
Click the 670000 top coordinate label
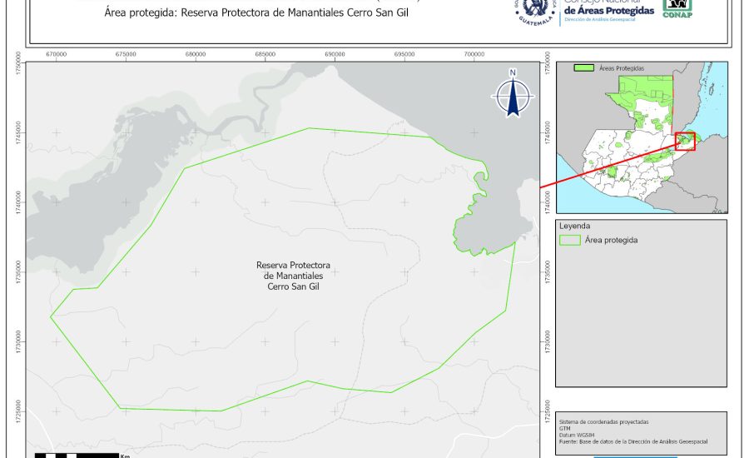click(57, 54)
